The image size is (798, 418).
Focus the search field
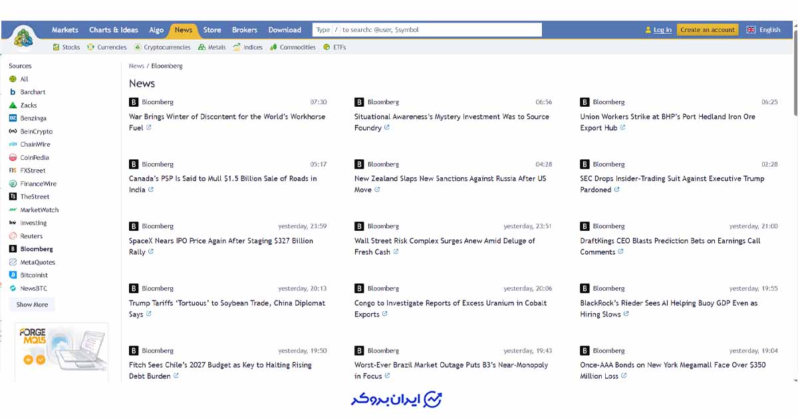[427, 30]
